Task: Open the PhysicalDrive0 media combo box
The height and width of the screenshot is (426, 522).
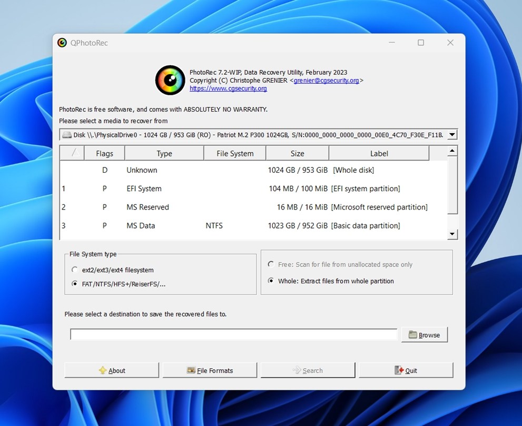Action: [258, 135]
